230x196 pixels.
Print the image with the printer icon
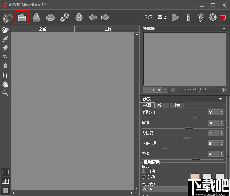(51, 17)
